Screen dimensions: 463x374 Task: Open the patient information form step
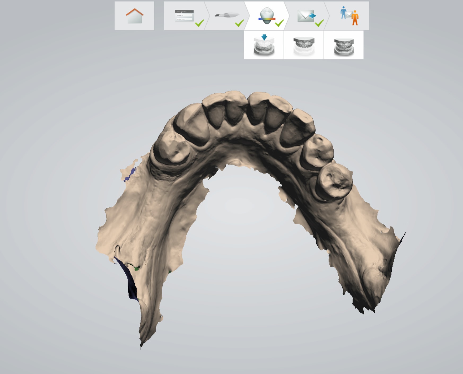(x=185, y=16)
